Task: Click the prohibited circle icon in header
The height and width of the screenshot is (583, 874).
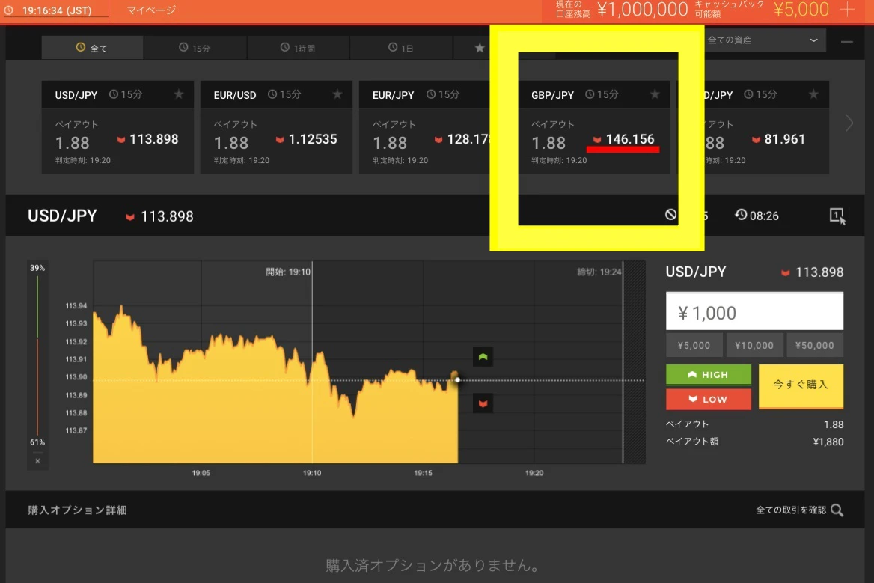Action: 670,215
